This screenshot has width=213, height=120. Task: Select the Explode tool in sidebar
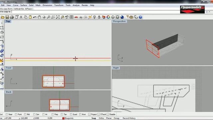point(2,60)
